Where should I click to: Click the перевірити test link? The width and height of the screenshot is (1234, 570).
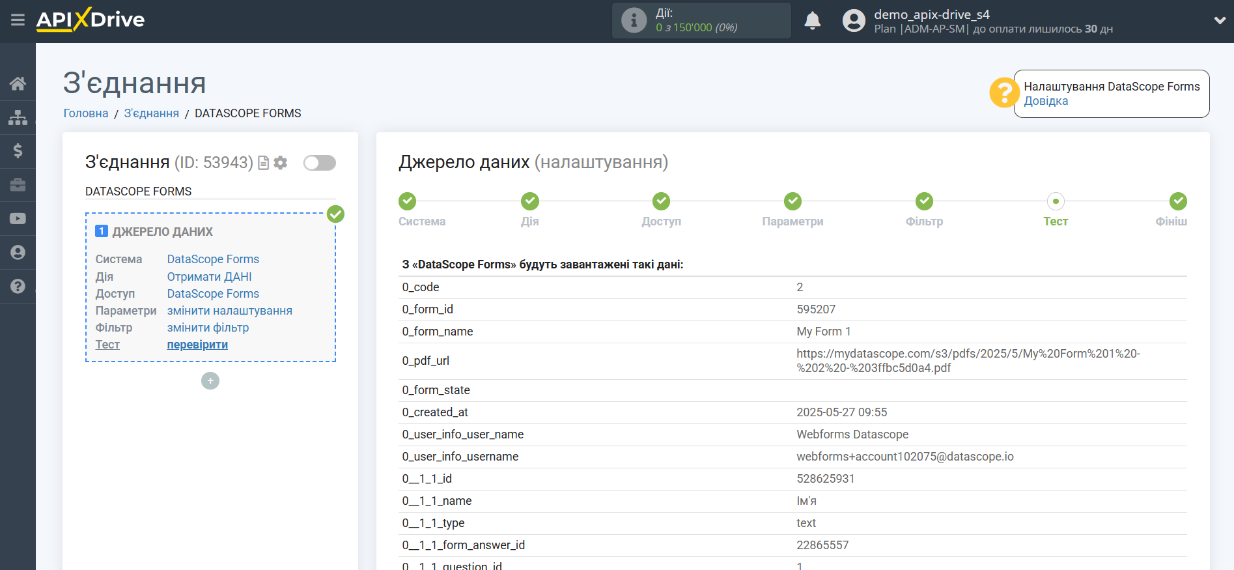197,345
